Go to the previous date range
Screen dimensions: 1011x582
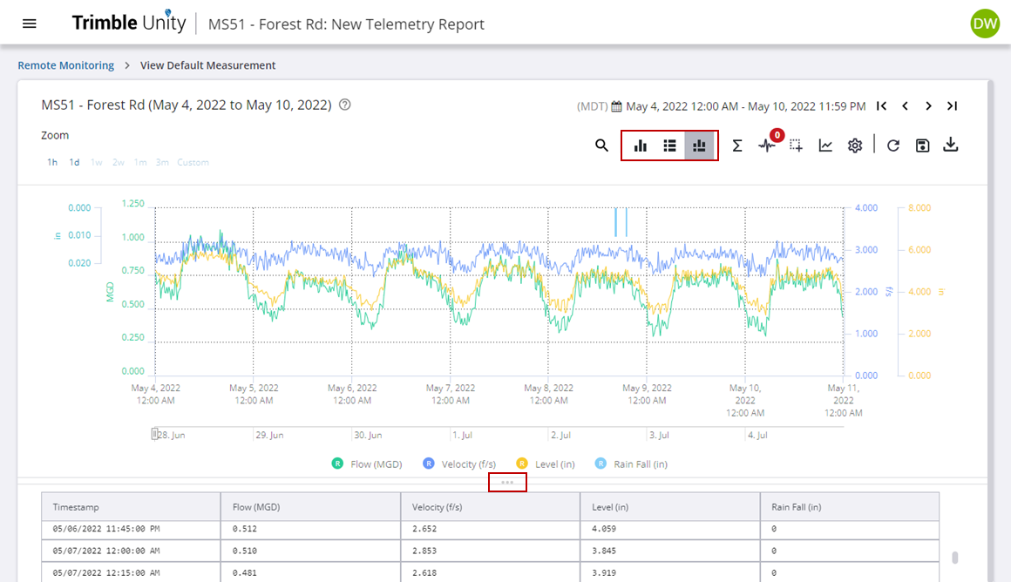[x=906, y=105]
